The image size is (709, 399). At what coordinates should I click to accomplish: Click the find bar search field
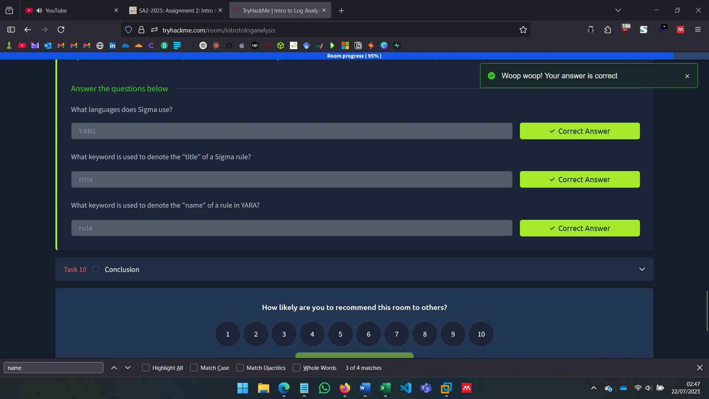pyautogui.click(x=53, y=368)
